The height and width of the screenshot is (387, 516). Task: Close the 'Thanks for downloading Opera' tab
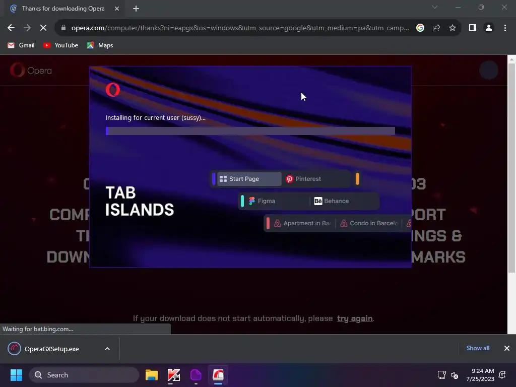[x=117, y=9]
